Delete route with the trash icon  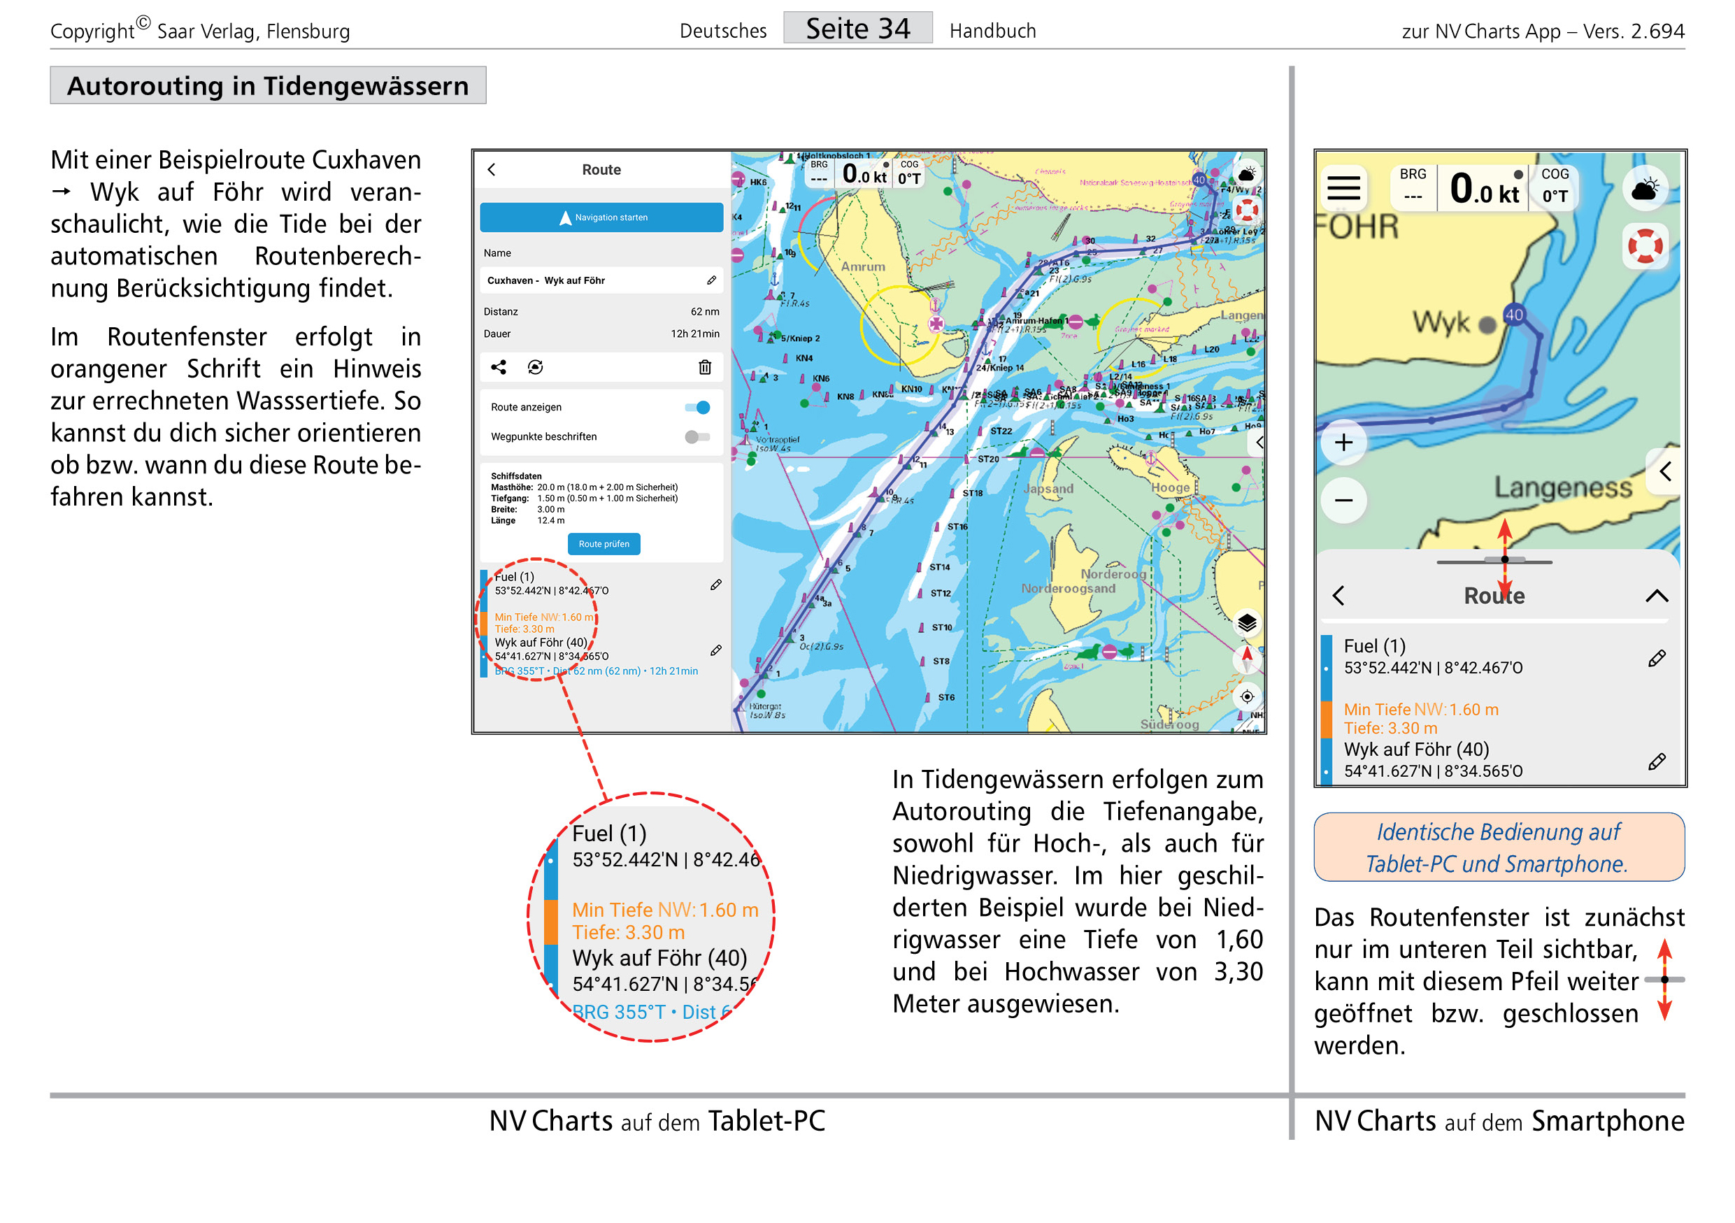pyautogui.click(x=704, y=367)
